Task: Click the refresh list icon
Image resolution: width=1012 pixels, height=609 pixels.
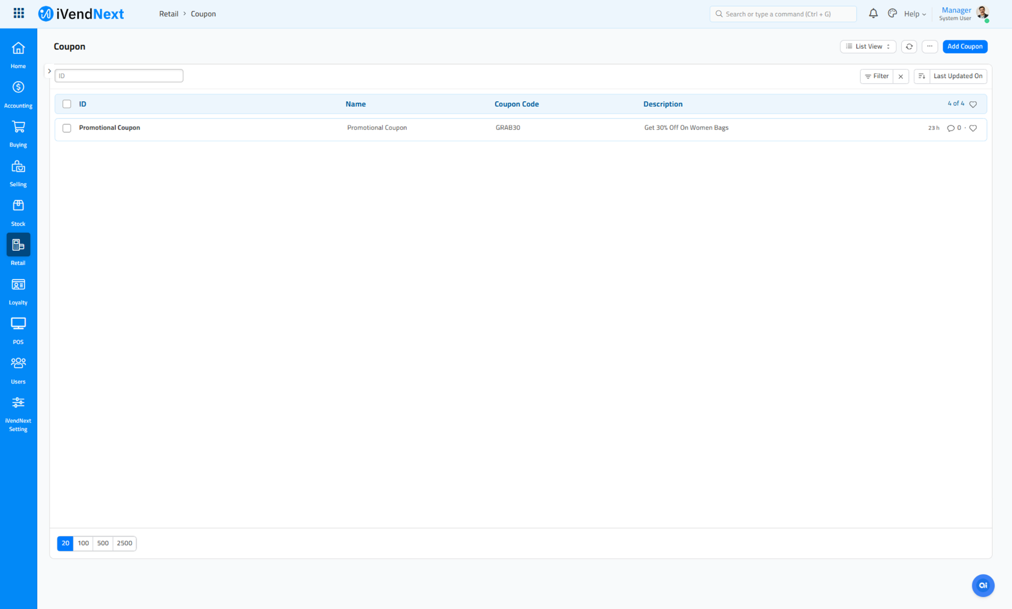Action: [x=909, y=46]
